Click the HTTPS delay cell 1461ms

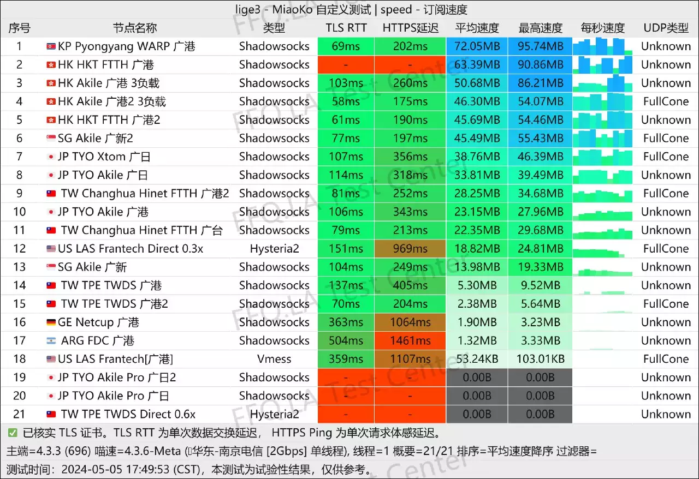coord(410,341)
